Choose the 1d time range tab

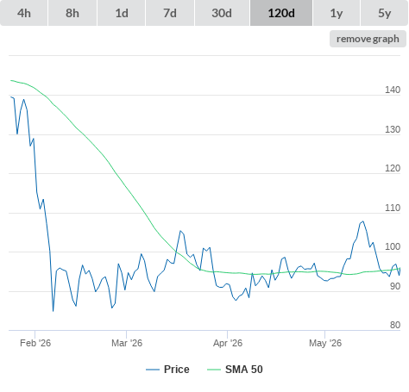(x=122, y=13)
